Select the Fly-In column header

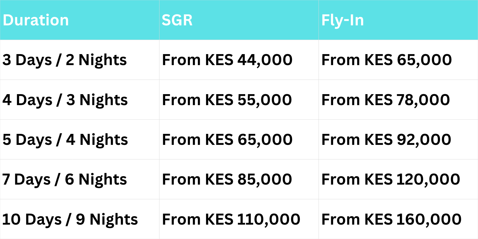(342, 20)
